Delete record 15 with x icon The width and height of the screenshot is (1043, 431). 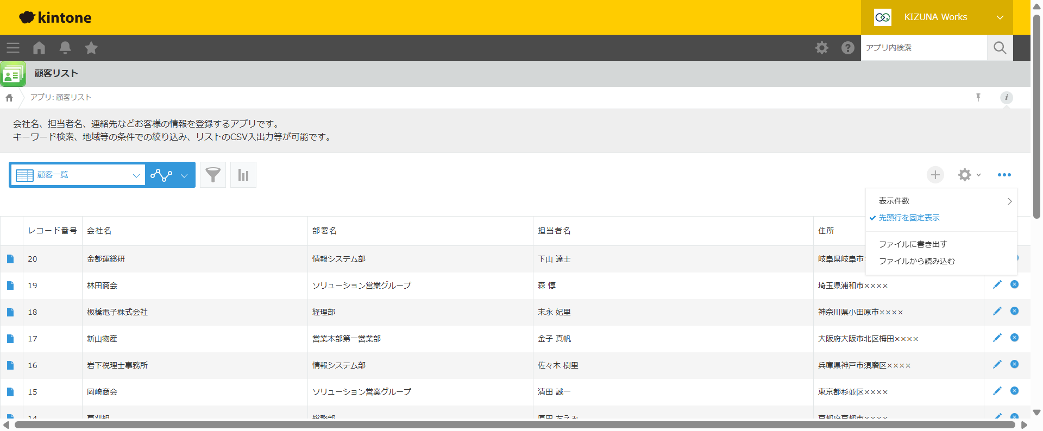tap(1014, 391)
